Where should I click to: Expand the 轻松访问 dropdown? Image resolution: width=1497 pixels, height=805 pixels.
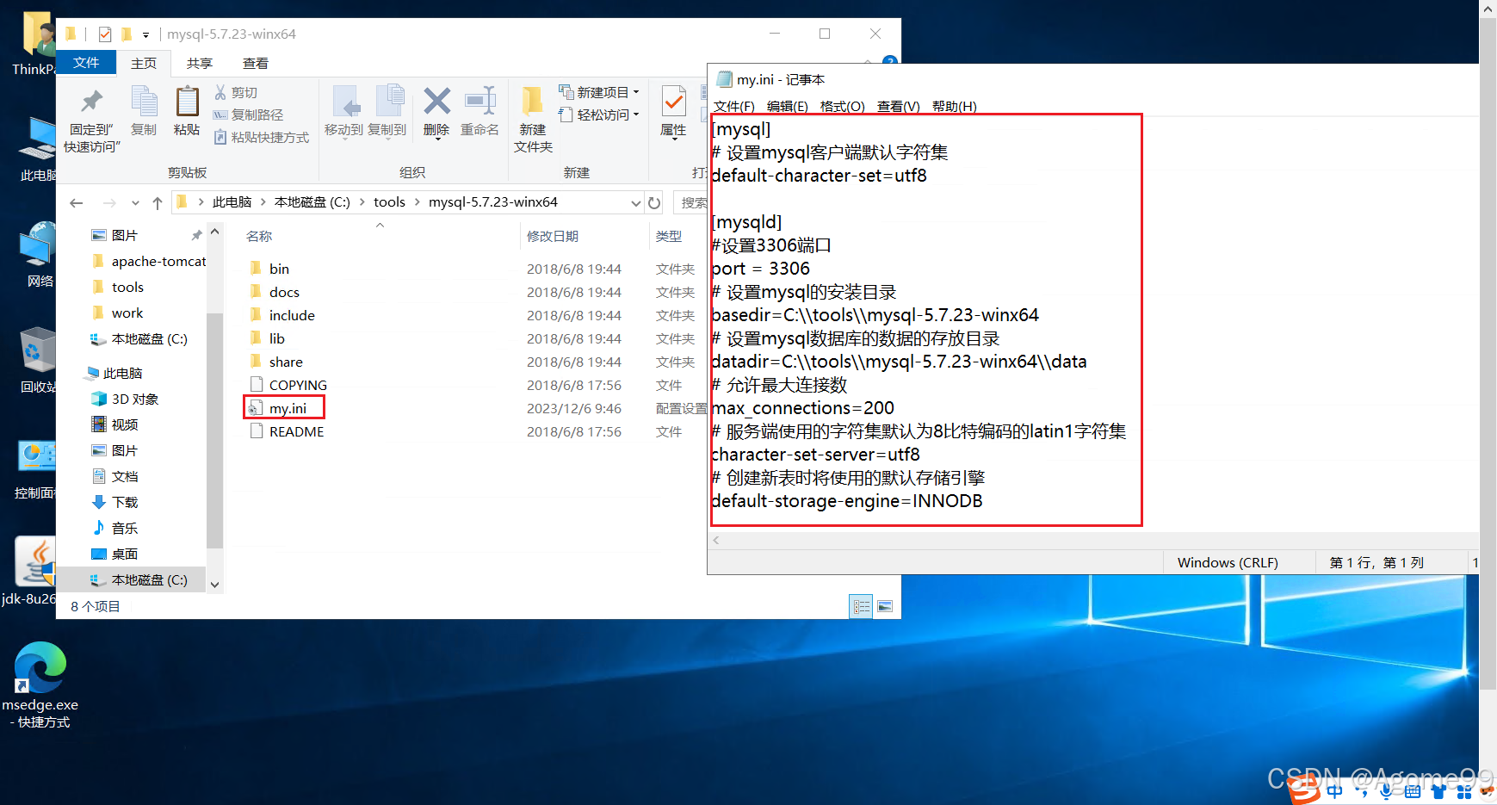click(634, 115)
